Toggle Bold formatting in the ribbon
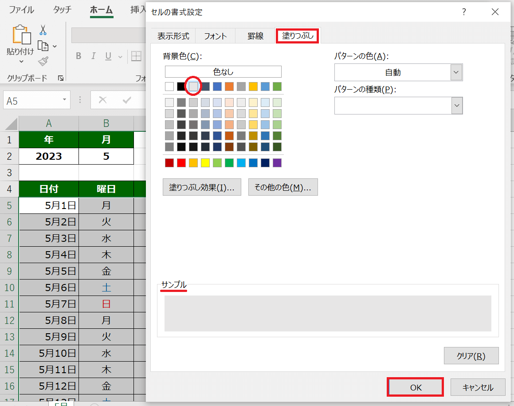 point(78,56)
